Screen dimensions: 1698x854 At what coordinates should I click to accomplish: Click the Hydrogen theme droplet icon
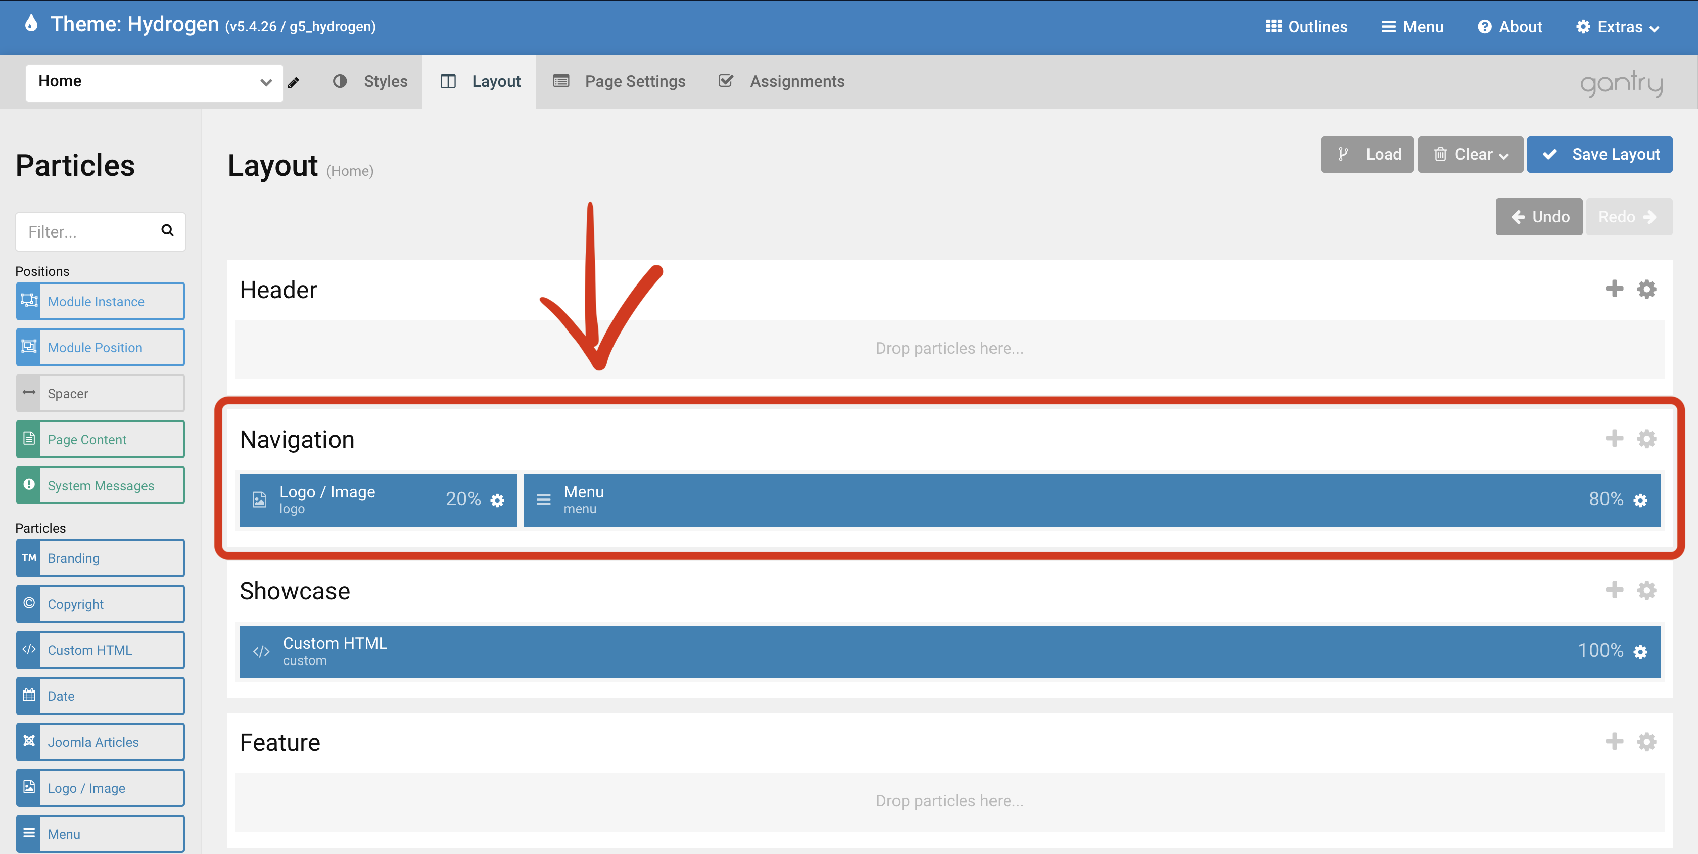[x=31, y=23]
